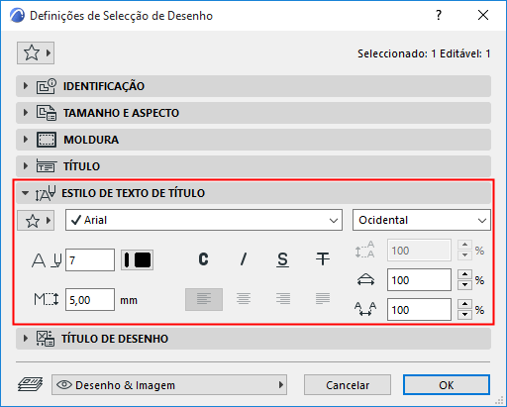Click the font height M icon
This screenshot has height=407, width=507.
(47, 299)
